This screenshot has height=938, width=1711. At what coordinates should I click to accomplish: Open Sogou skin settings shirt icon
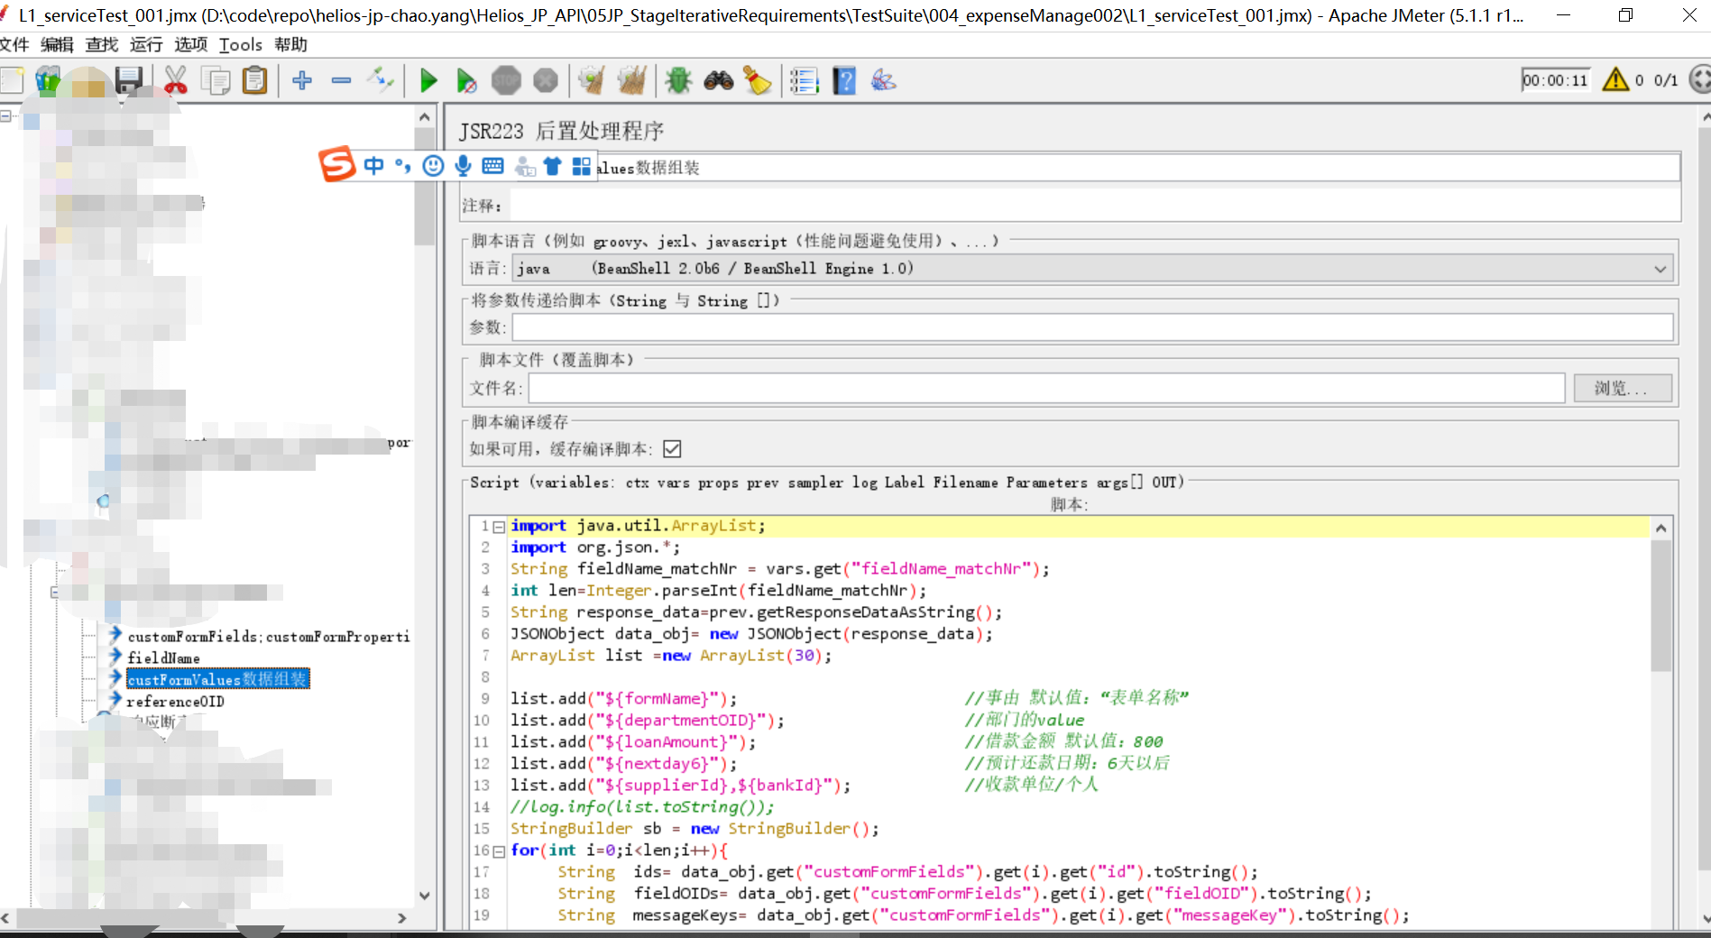coord(552,165)
